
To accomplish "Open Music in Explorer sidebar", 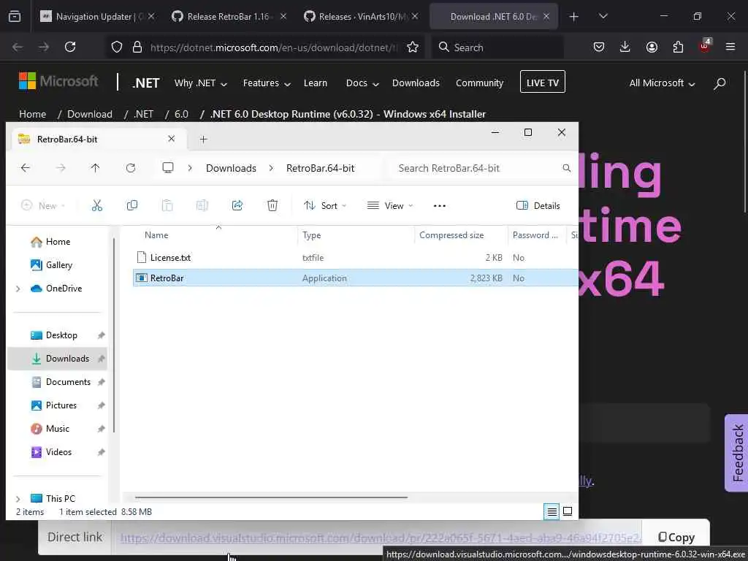I will point(57,429).
